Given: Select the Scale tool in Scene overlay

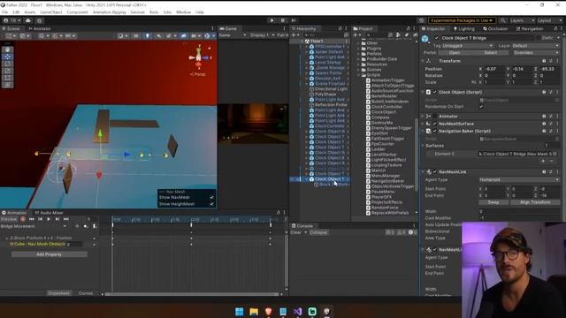Looking at the screenshot, I should (x=7, y=71).
